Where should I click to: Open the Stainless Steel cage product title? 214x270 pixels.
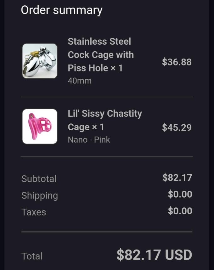101,55
